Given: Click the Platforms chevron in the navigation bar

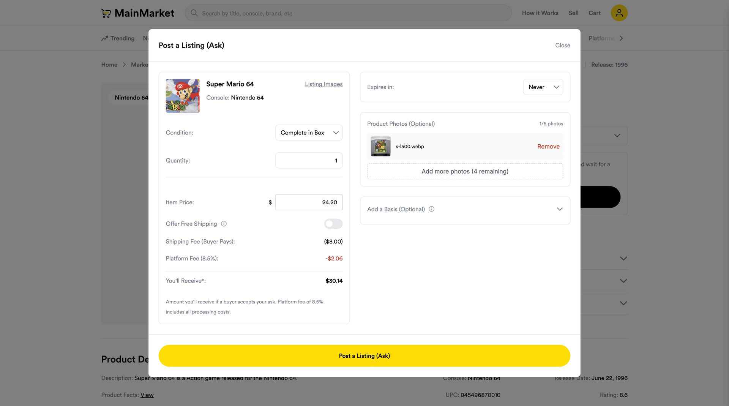Looking at the screenshot, I should [621, 38].
